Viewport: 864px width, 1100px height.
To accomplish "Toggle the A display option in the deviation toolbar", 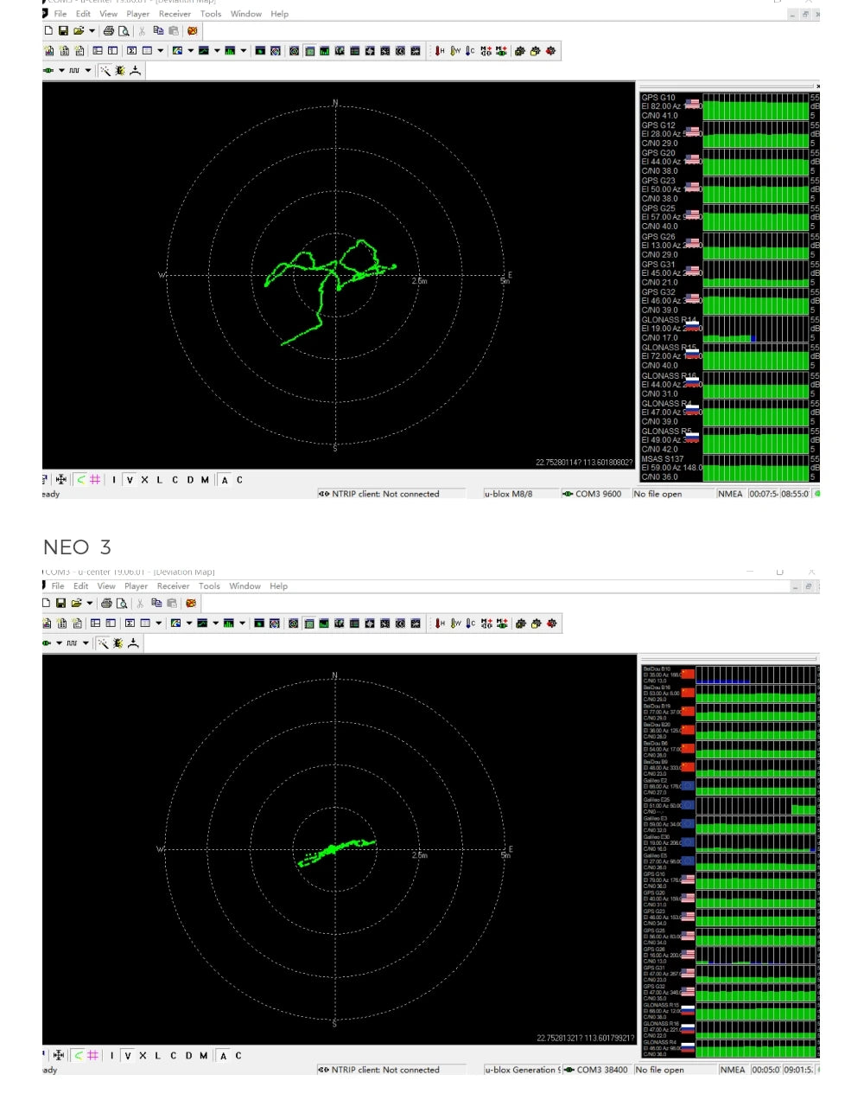I will (223, 479).
